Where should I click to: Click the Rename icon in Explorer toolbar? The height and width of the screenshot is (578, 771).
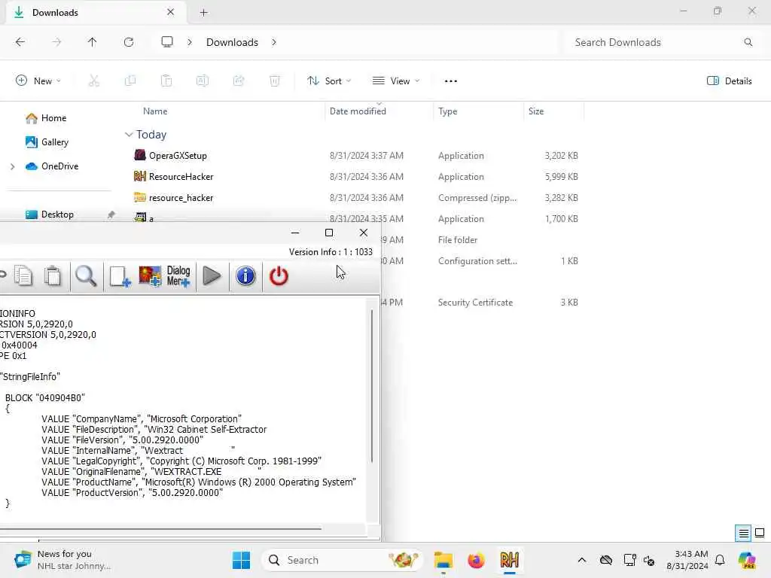point(203,81)
